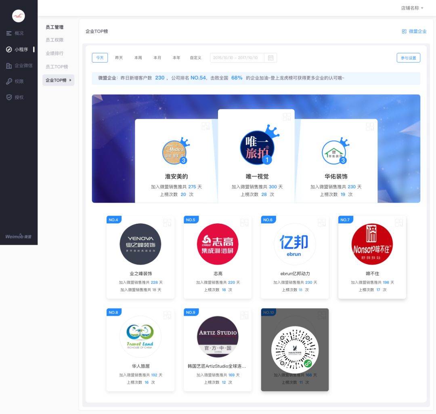This screenshot has width=436, height=414.
Task: Open 企业微信 building icon in sidebar
Action: (x=9, y=66)
